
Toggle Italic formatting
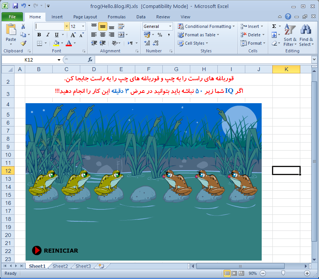47,35
